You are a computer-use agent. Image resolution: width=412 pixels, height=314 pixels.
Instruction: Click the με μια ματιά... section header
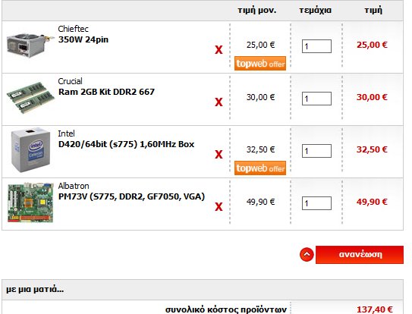(x=35, y=289)
